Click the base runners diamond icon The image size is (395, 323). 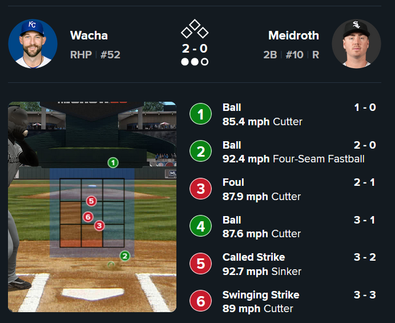point(195,29)
